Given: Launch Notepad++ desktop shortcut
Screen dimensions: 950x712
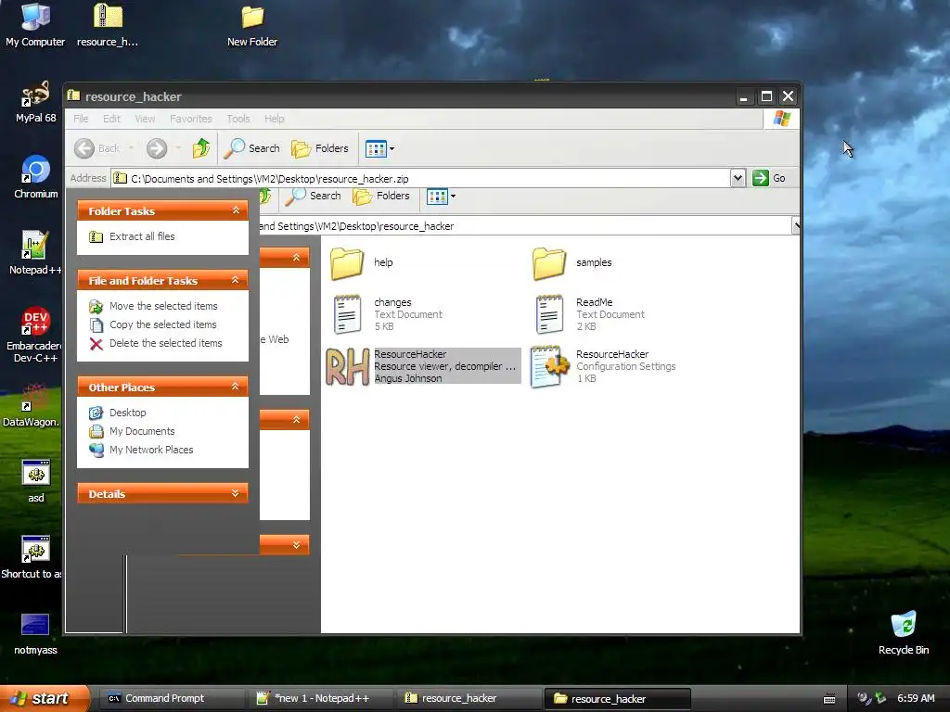Looking at the screenshot, I should click(x=35, y=253).
